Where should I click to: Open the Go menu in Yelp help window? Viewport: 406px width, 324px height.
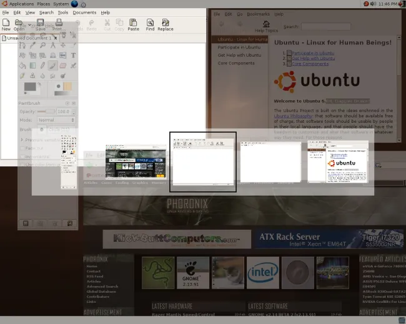click(240, 14)
